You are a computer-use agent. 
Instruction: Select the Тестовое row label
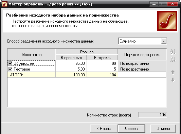click(x=22, y=69)
